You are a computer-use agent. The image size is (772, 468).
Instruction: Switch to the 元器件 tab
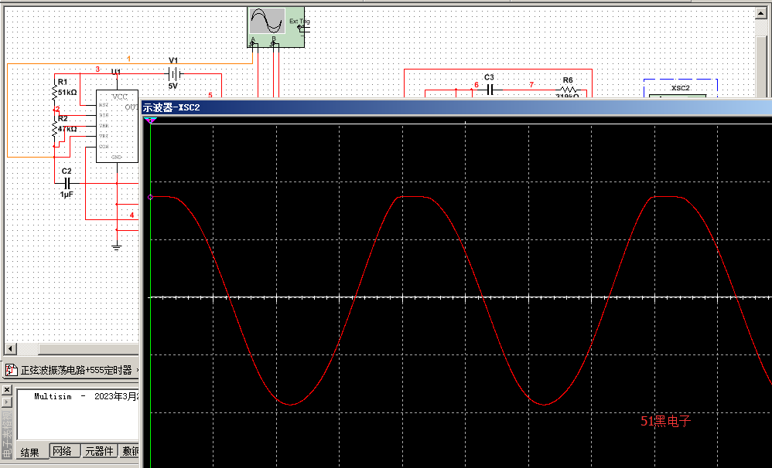tap(100, 451)
